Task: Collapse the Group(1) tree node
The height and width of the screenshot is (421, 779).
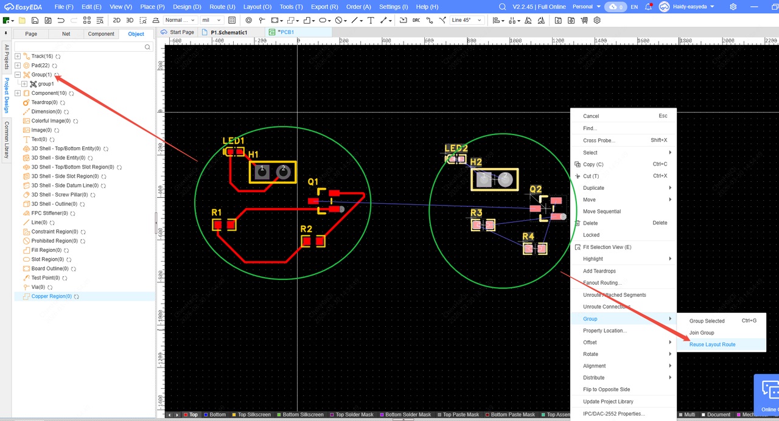Action: (18, 75)
